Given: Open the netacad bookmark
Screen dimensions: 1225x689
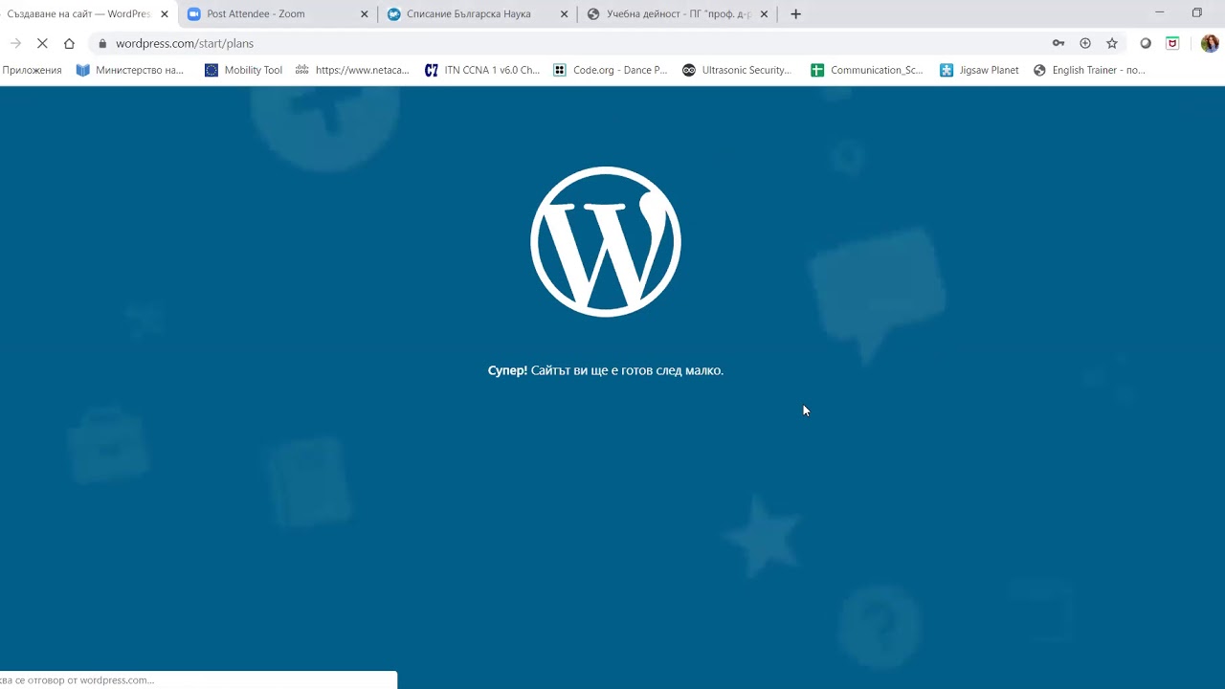Looking at the screenshot, I should [352, 70].
